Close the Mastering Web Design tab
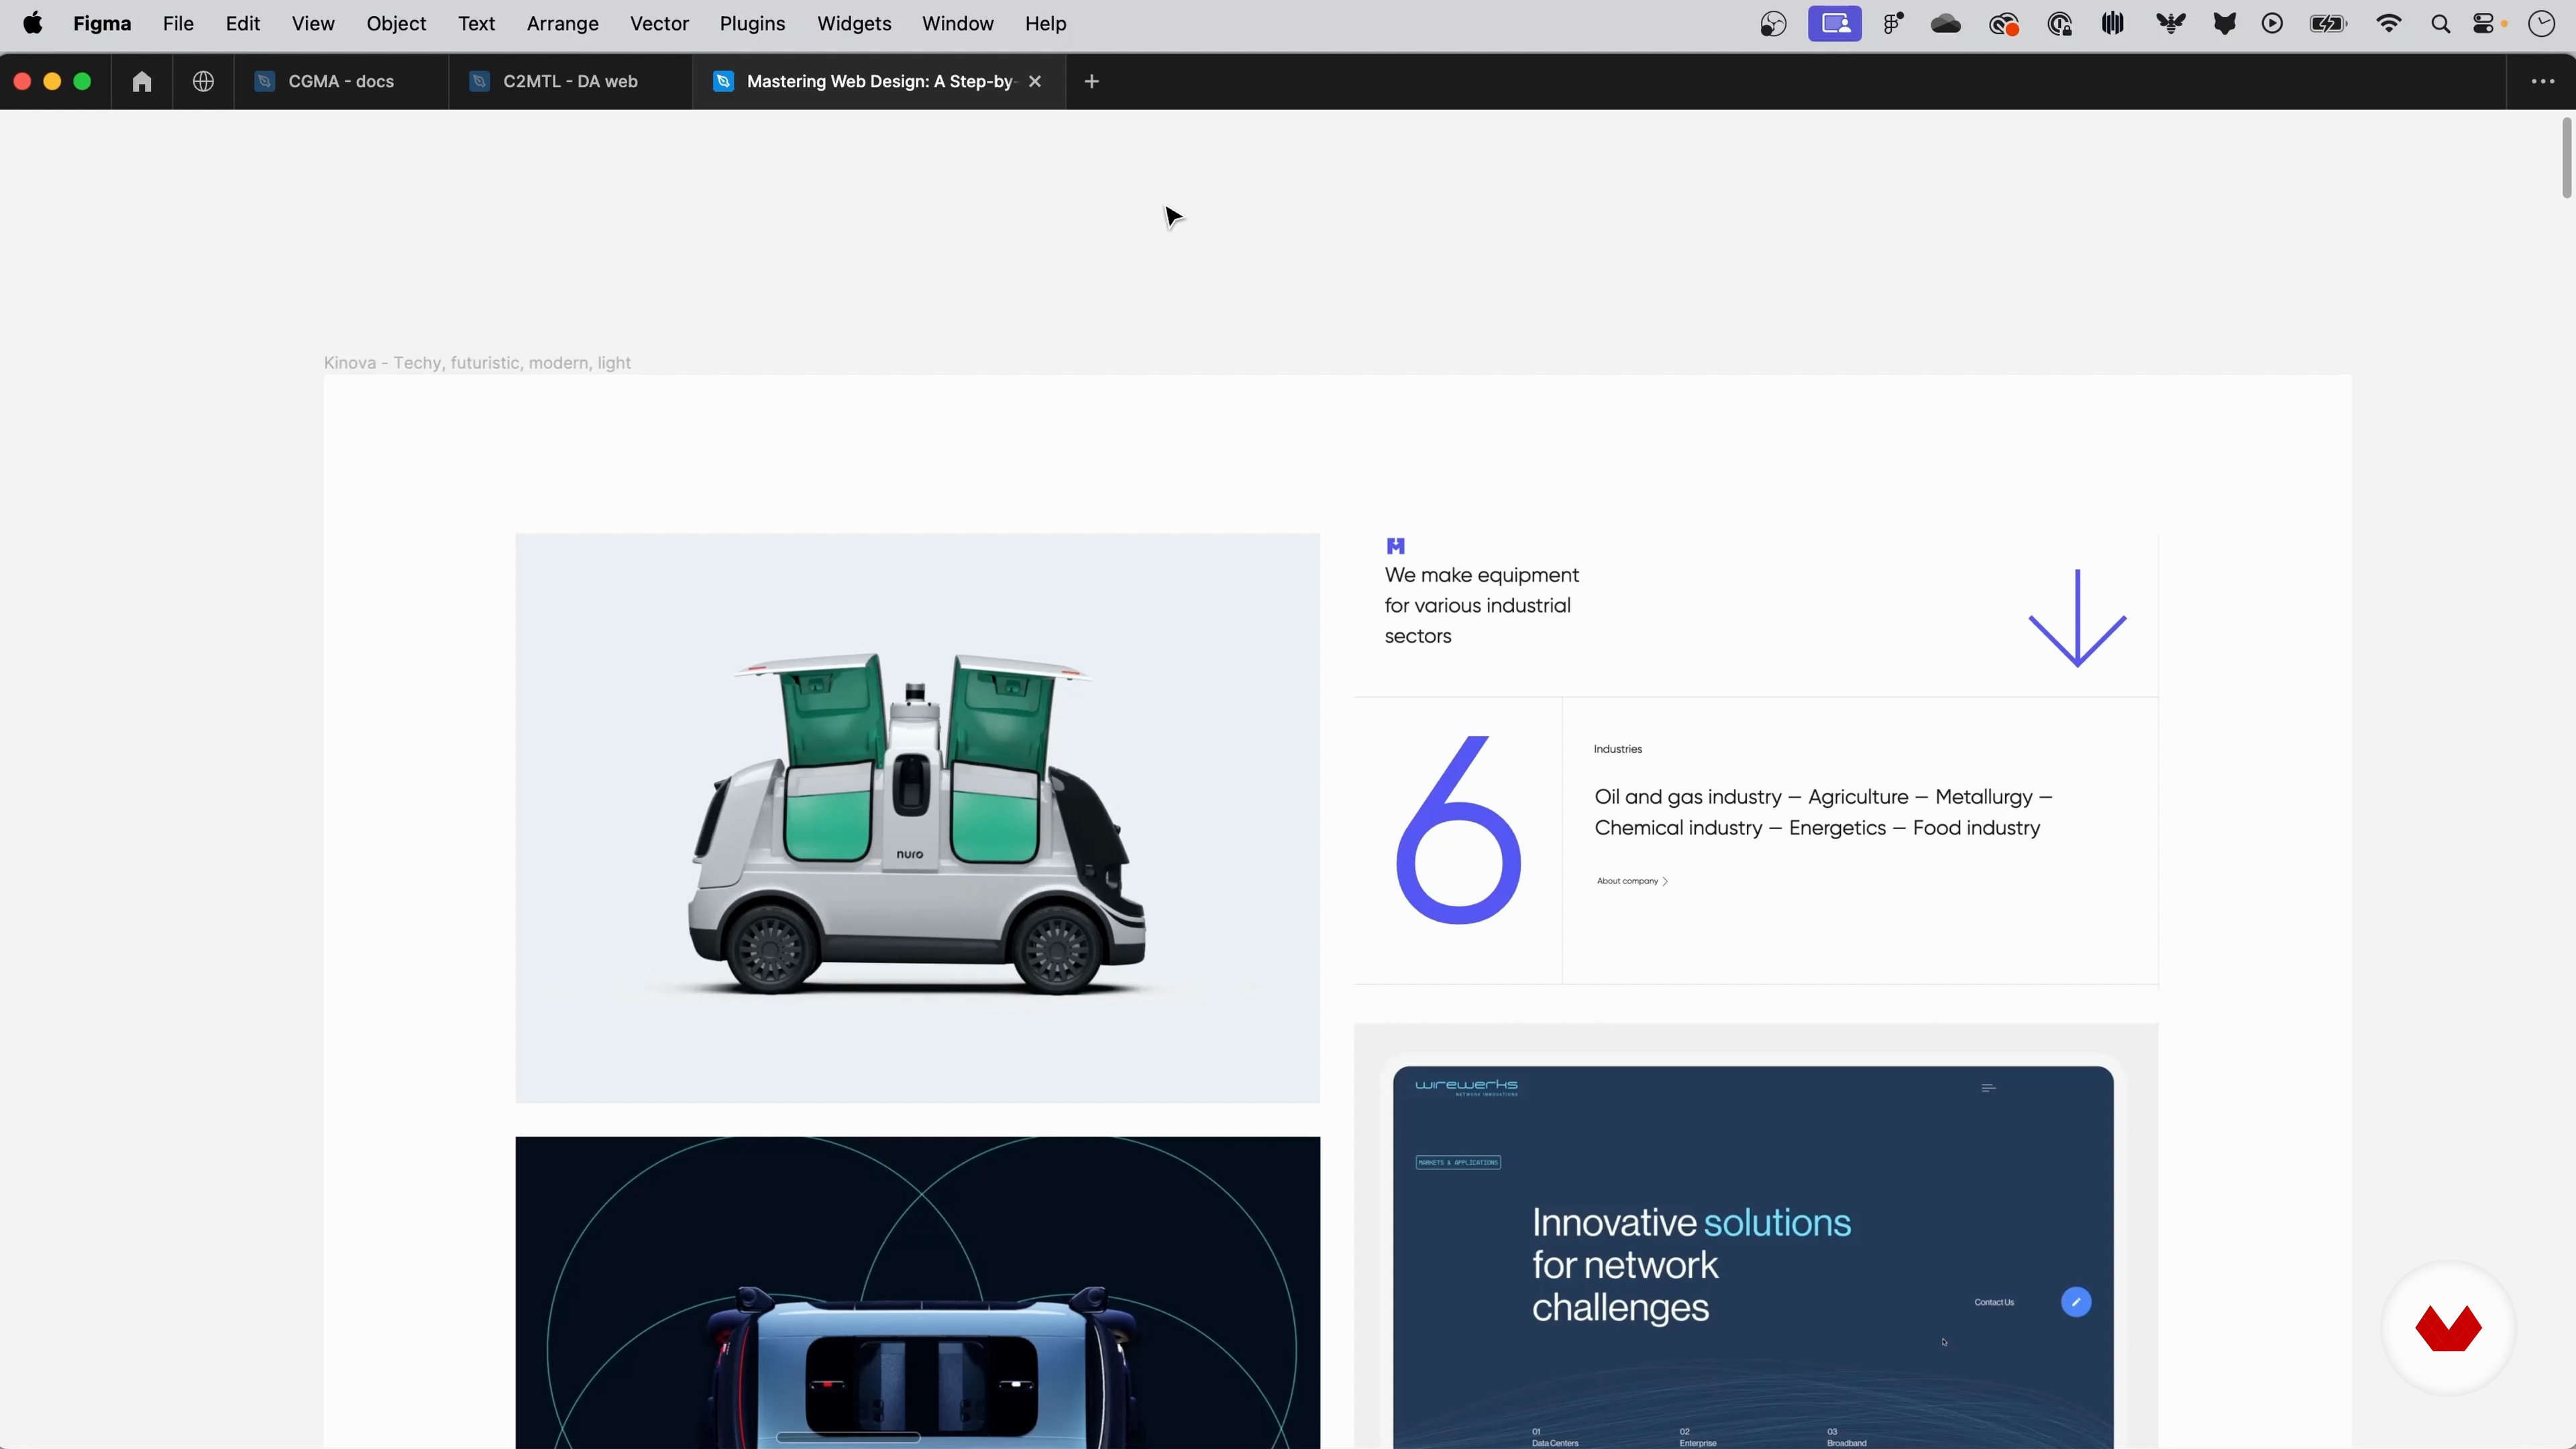Image resolution: width=2576 pixels, height=1449 pixels. tap(1035, 81)
